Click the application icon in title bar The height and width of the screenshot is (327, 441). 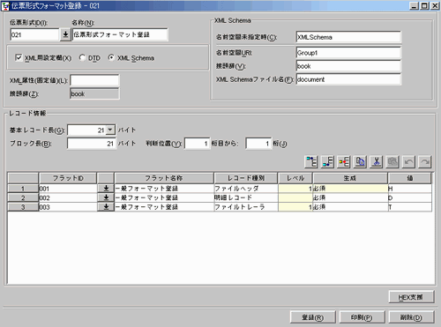(5, 6)
